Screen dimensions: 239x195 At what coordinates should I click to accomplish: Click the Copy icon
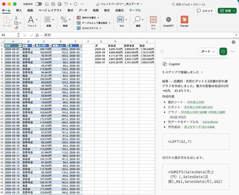click(x=16, y=23)
